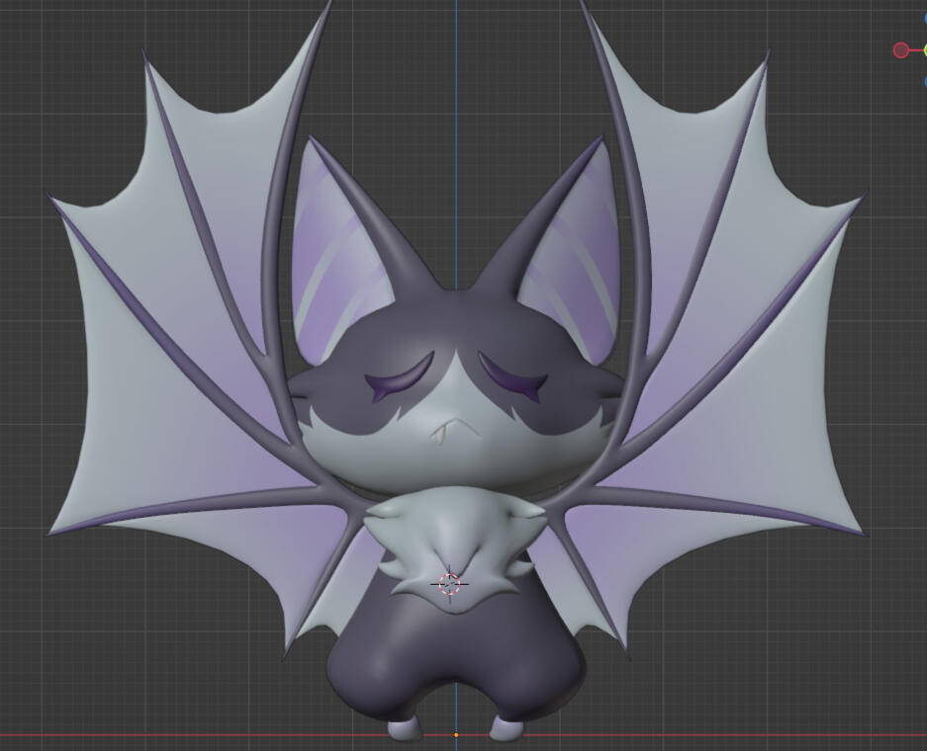Select the character's foot on the left
Screen dimensions: 927x751
coord(406,730)
